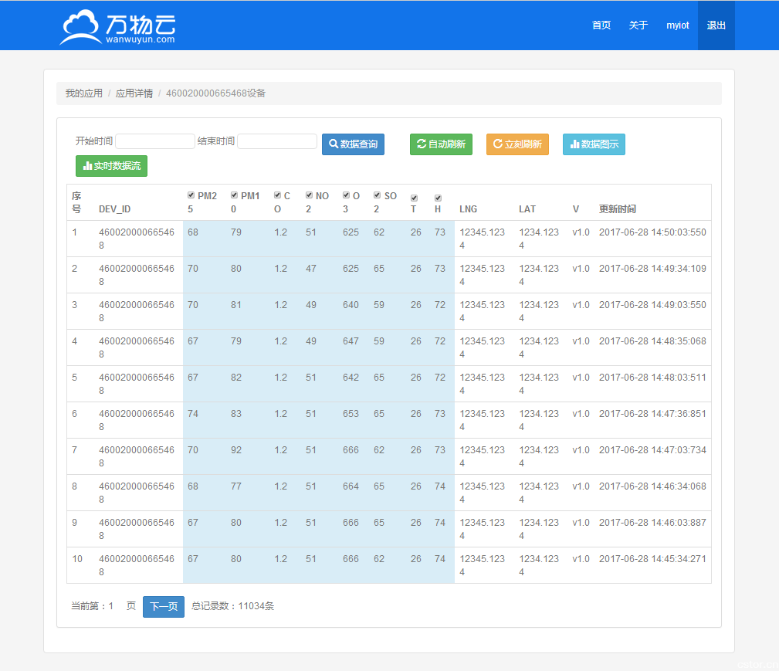Viewport: 779px width, 671px height.
Task: Toggle the NO2 column checkbox
Action: [x=309, y=195]
